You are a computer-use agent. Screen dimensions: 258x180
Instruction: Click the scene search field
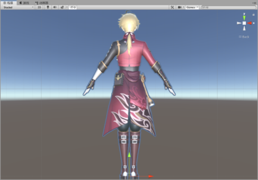coord(229,7)
